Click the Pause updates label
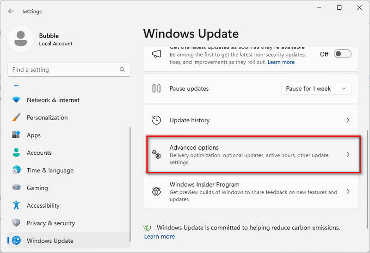 [x=189, y=89]
